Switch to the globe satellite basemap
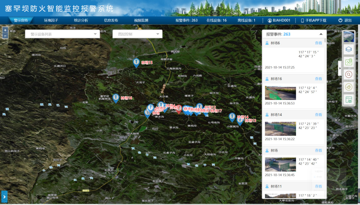Viewport: 360px width, 205px height. [x=349, y=37]
